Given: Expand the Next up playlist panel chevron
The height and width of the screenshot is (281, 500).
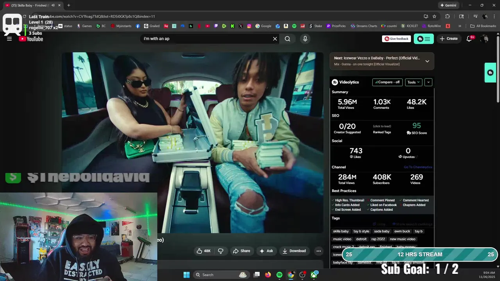Looking at the screenshot, I should [x=427, y=61].
